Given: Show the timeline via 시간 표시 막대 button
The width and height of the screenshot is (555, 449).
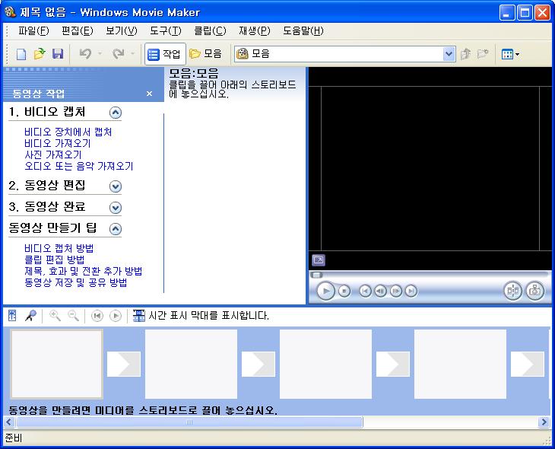Looking at the screenshot, I should 201,315.
